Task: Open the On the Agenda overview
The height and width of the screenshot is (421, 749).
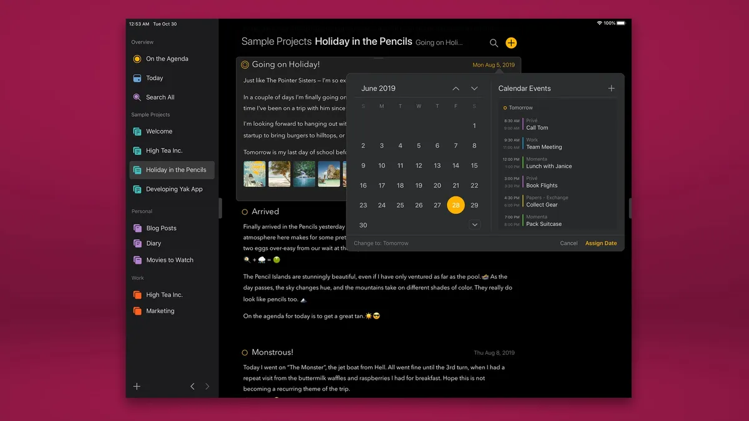Action: (x=167, y=59)
